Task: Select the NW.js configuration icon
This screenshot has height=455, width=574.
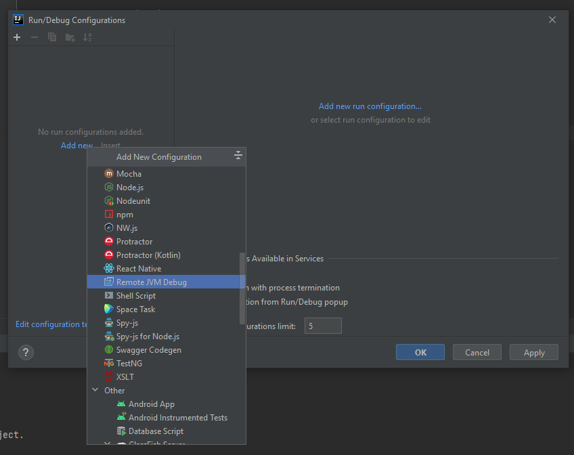Action: [109, 227]
